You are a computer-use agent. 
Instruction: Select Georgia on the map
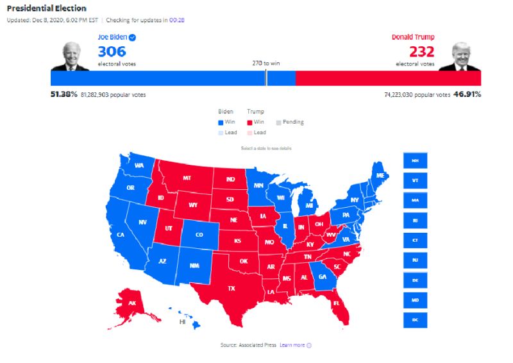(323, 277)
